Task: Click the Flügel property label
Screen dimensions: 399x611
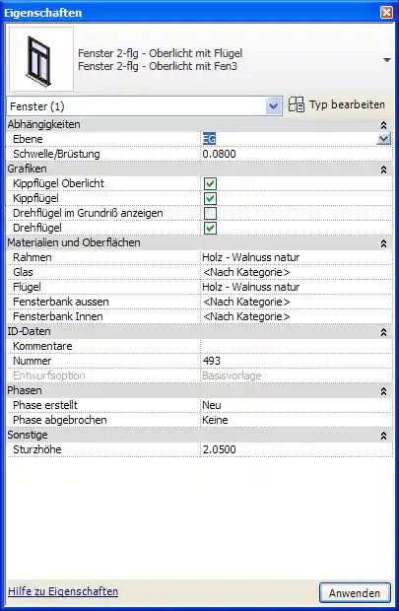Action: click(27, 287)
